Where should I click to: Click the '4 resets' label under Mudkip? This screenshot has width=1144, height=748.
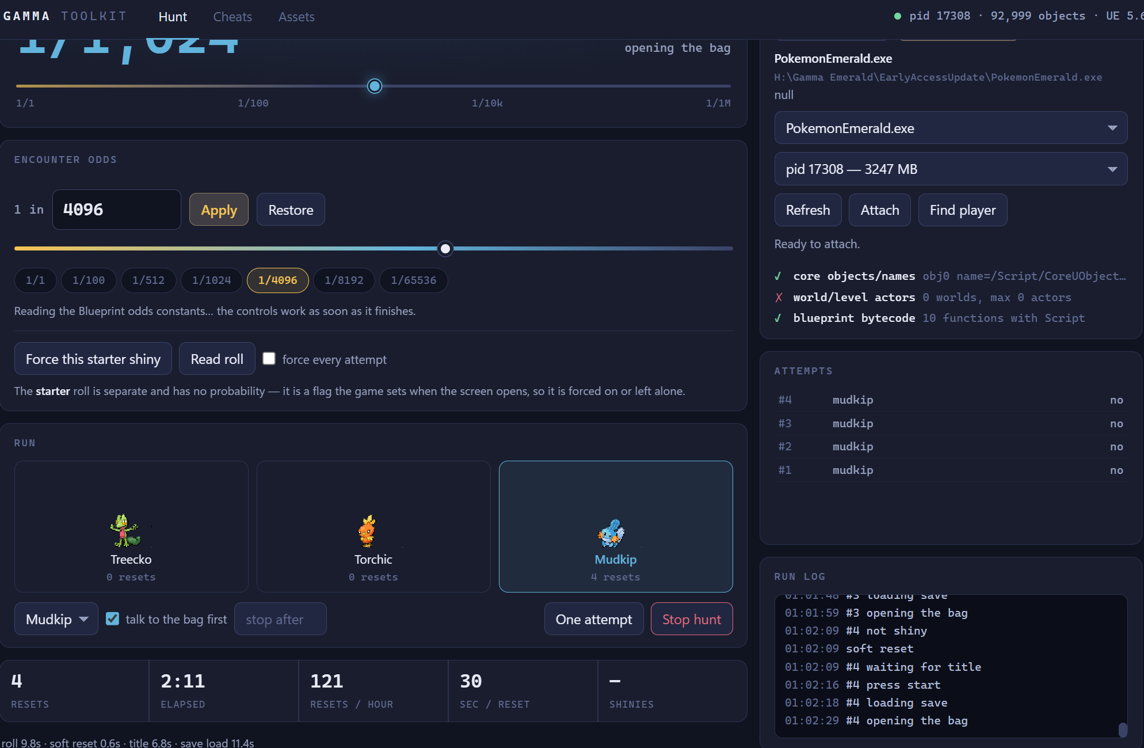pos(615,577)
